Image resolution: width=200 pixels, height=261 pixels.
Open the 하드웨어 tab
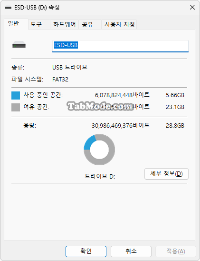pos(65,24)
